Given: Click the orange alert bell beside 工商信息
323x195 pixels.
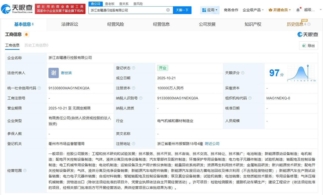Looking at the screenshot, I should 26,35.
